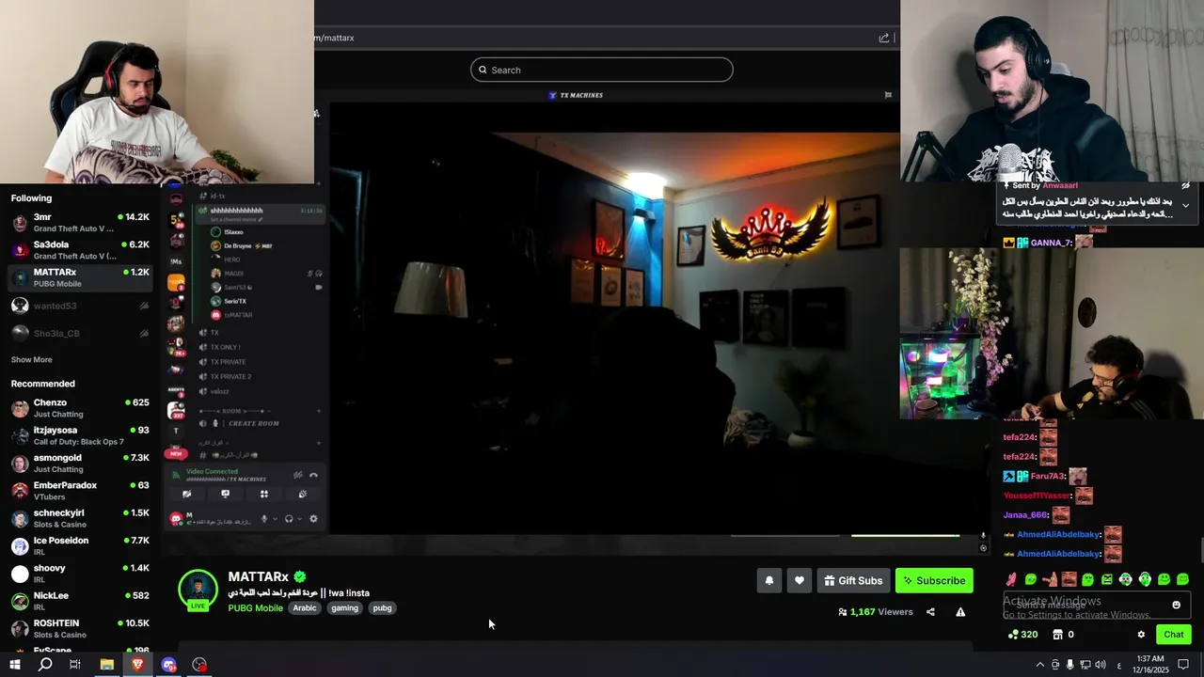Toggle headphones deafen in streamed Discord
The height and width of the screenshot is (677, 1204).
(289, 519)
